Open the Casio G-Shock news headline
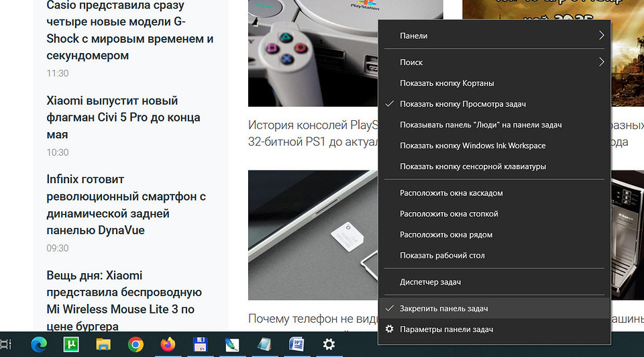 [x=129, y=30]
